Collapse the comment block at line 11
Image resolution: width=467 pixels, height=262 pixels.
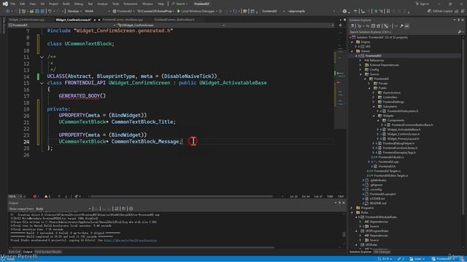(42, 57)
